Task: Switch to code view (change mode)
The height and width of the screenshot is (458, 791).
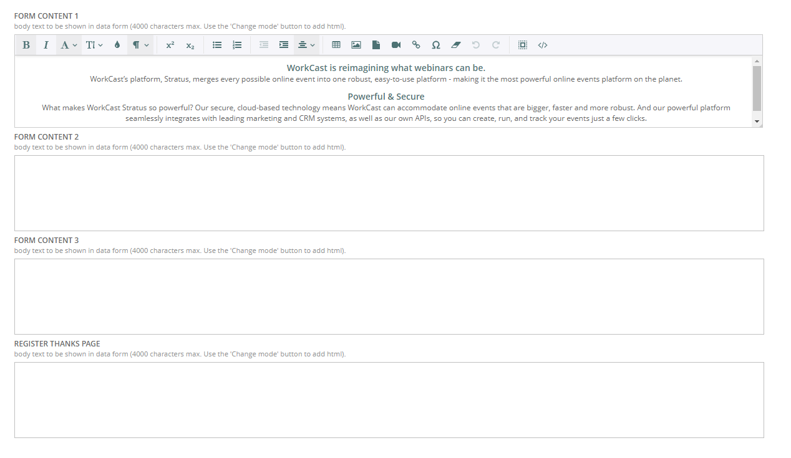Action: [543, 45]
